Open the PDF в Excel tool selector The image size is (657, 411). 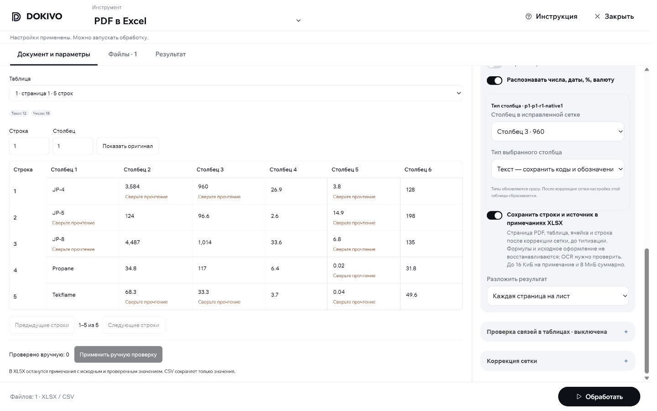point(197,21)
